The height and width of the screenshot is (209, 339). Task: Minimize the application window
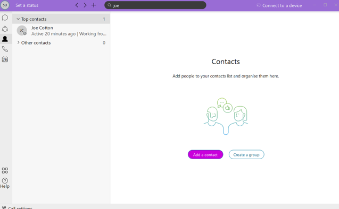point(315,5)
